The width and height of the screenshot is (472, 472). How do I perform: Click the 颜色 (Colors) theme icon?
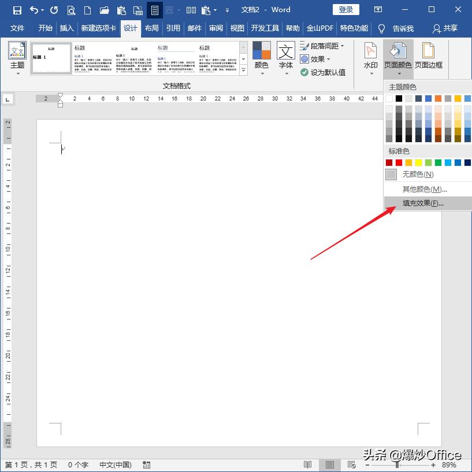pos(261,58)
